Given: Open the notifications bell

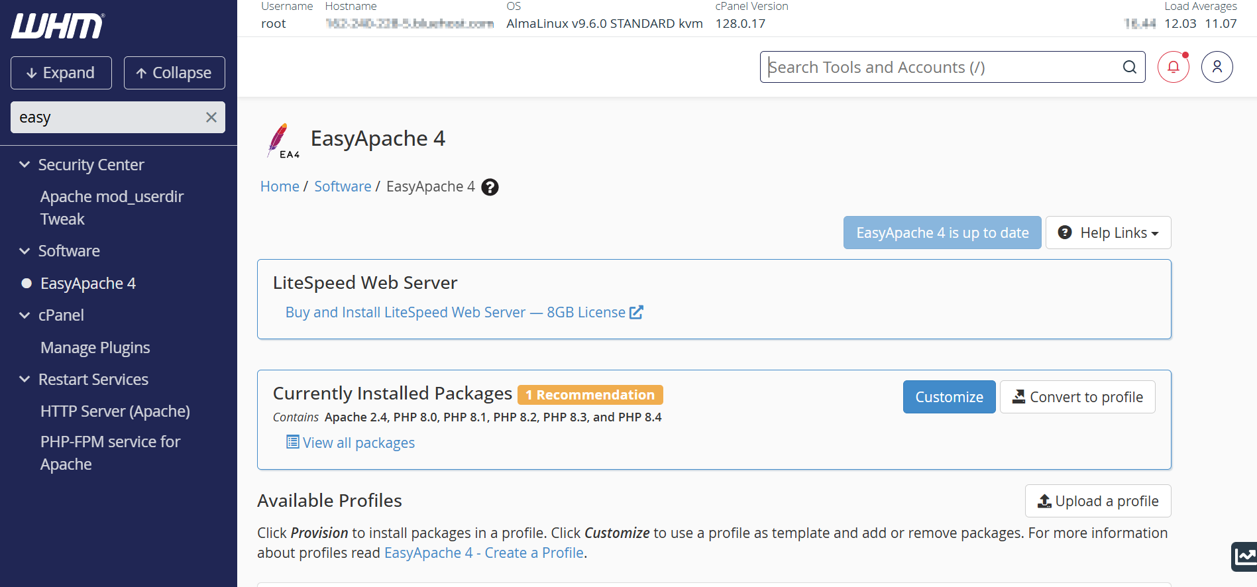Looking at the screenshot, I should coord(1174,67).
